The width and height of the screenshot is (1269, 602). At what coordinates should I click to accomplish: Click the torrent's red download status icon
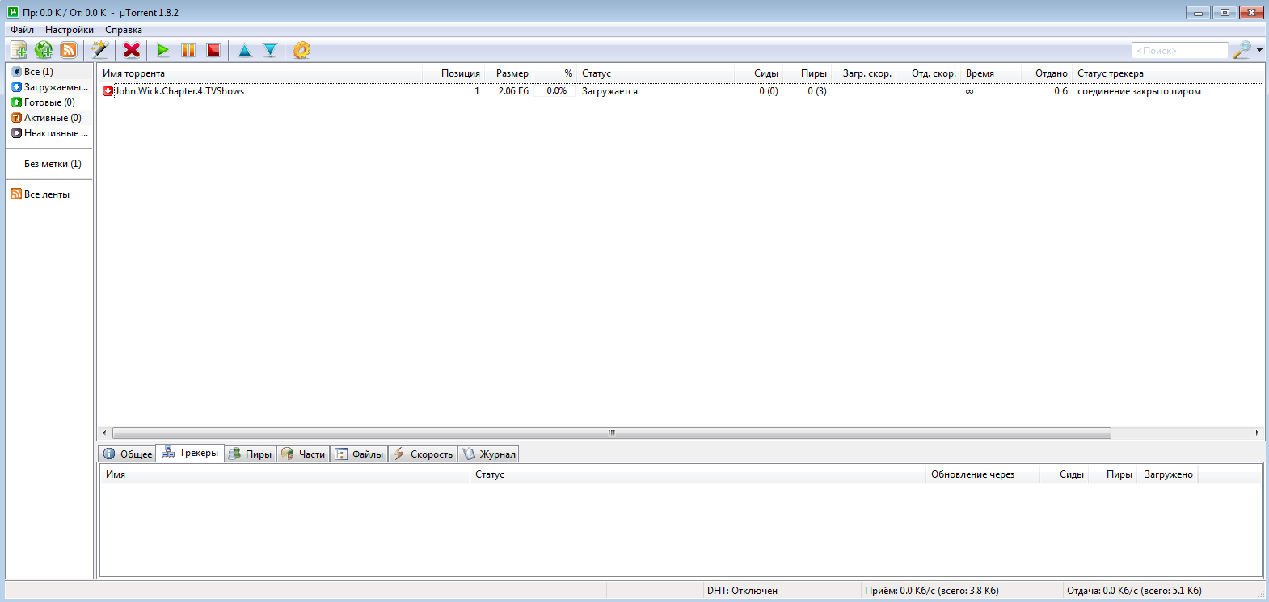pos(108,91)
